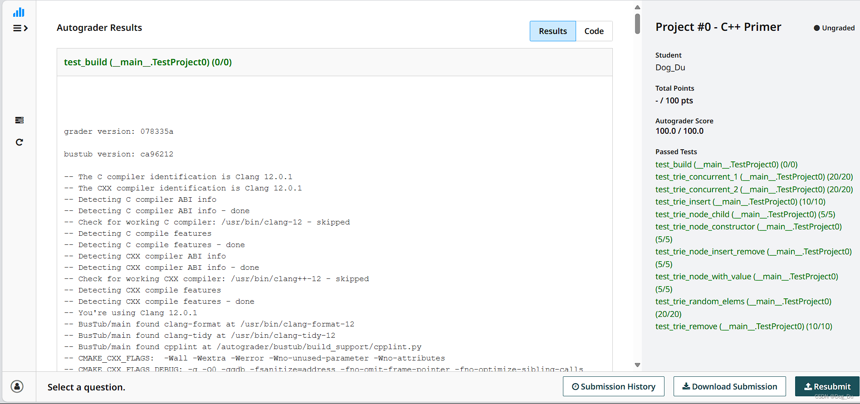Open the test_trie_random_elems passed test link
860x404 pixels.
coord(743,302)
